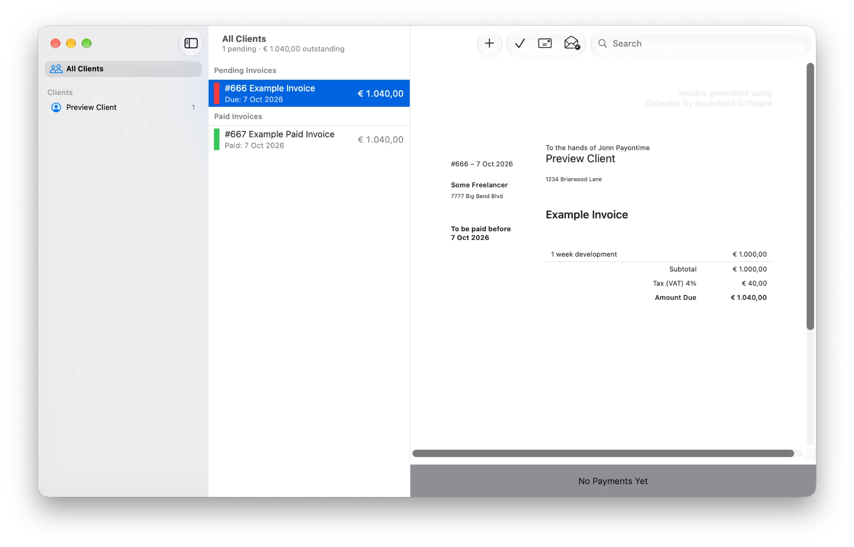This screenshot has width=854, height=547.
Task: Click the yellow minimize window button
Action: [x=71, y=43]
